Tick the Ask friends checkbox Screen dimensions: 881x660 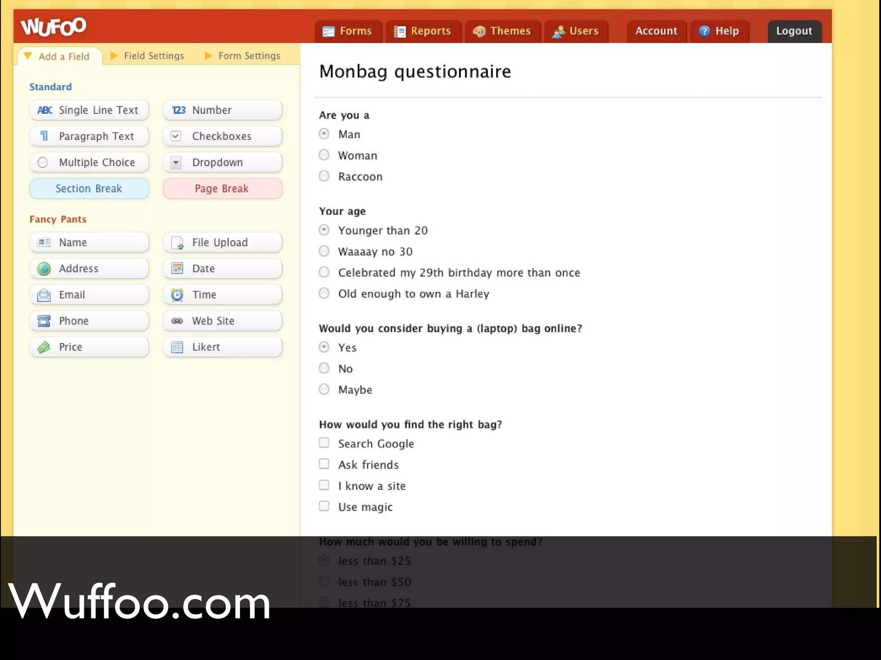point(324,464)
